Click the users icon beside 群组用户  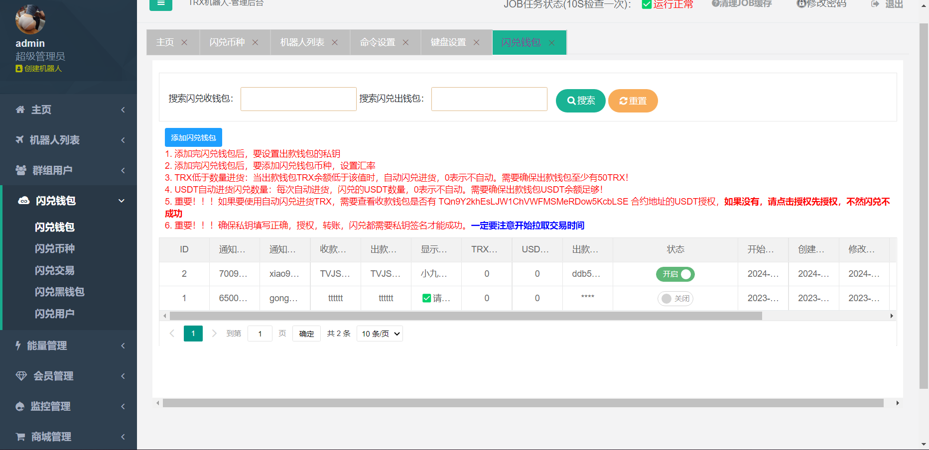click(x=21, y=170)
